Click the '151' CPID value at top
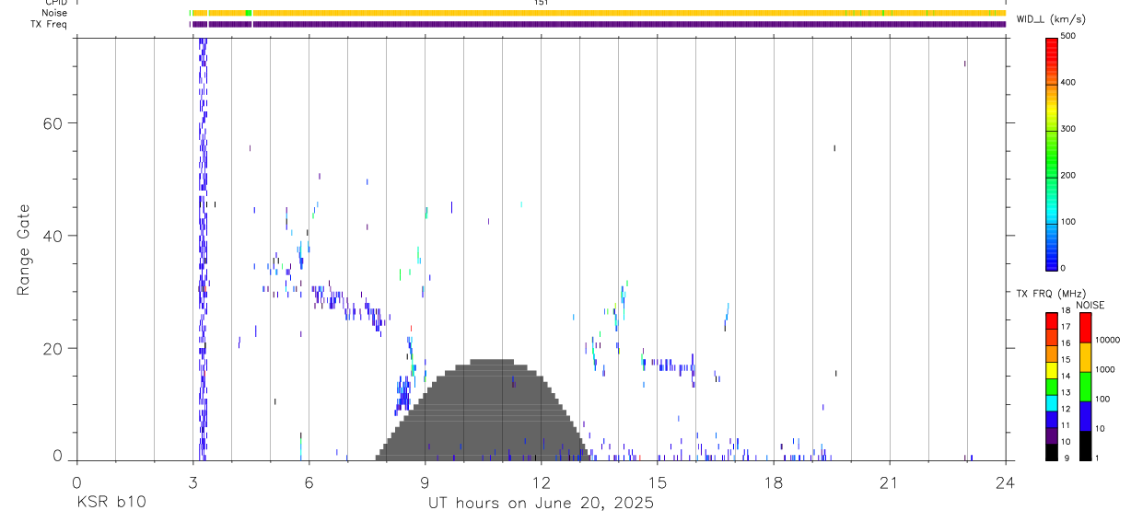The height and width of the screenshot is (522, 1131). (541, 3)
